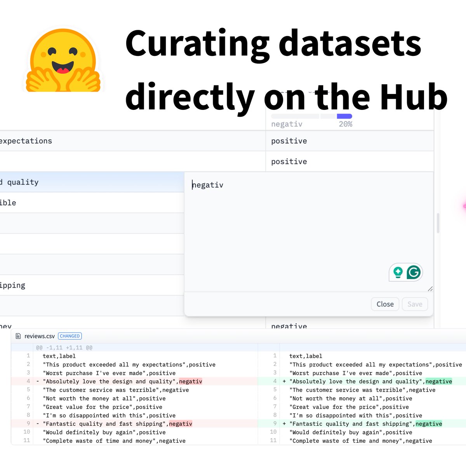Image resolution: width=466 pixels, height=466 pixels.
Task: Click the highlighted negative text on line 4
Action: point(438,381)
